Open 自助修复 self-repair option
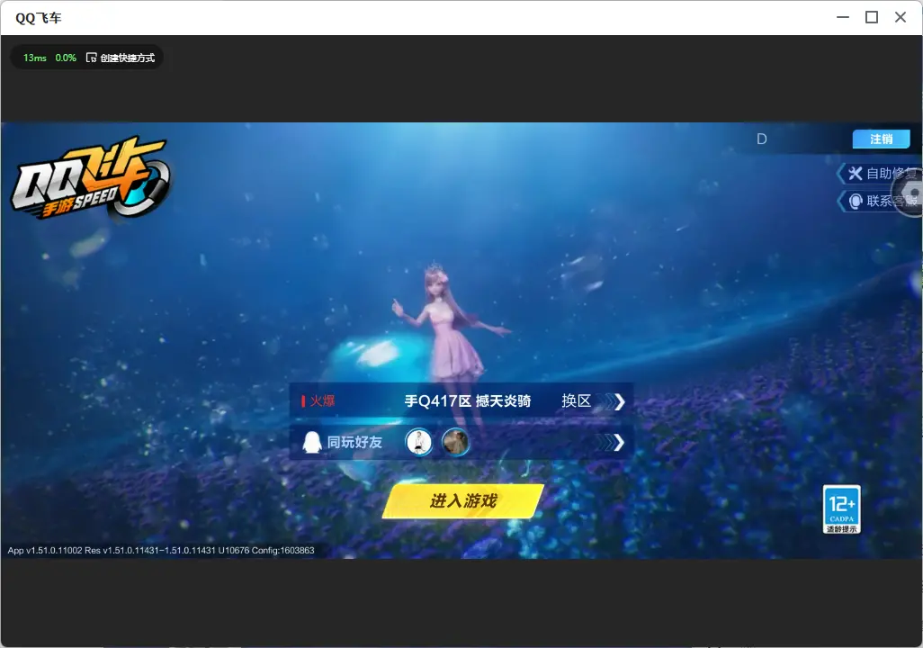The width and height of the screenshot is (923, 648). click(881, 173)
